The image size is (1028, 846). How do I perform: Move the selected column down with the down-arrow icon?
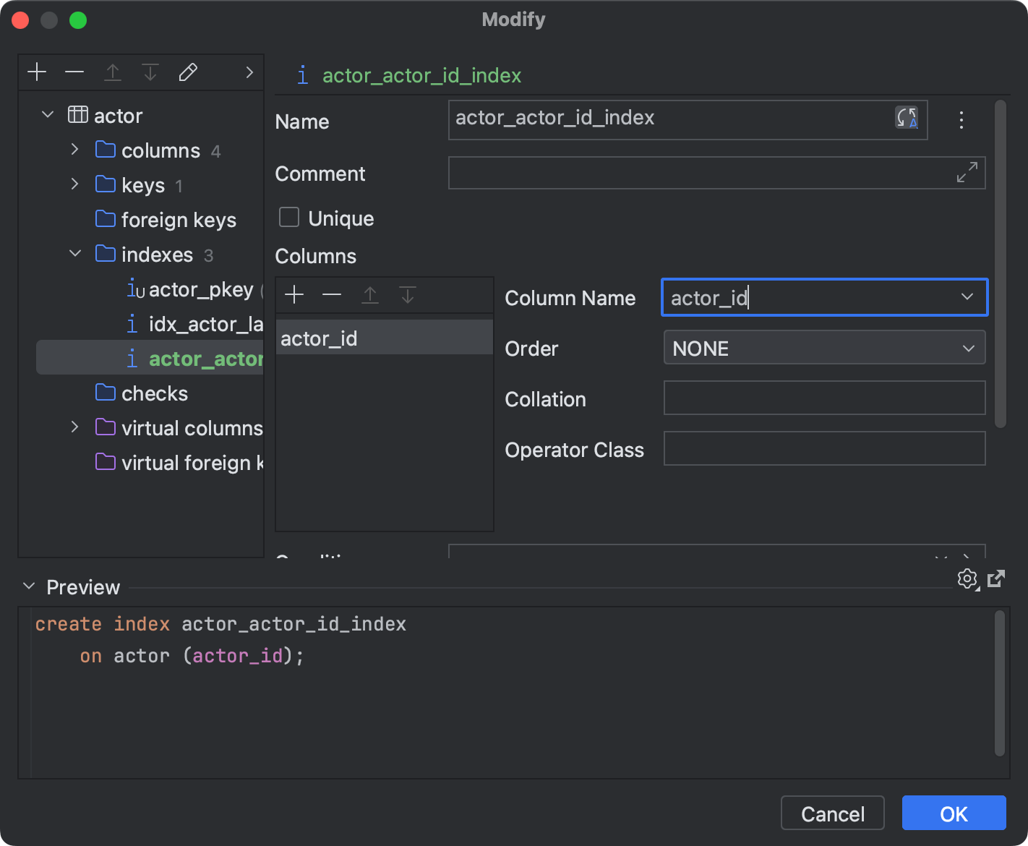click(408, 295)
